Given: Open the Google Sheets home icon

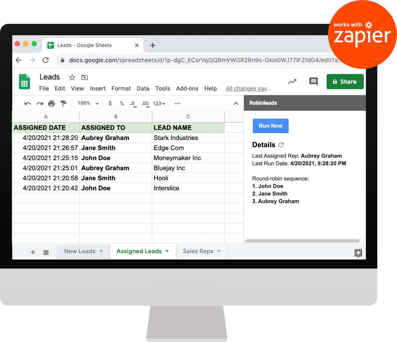Looking at the screenshot, I should [x=24, y=82].
